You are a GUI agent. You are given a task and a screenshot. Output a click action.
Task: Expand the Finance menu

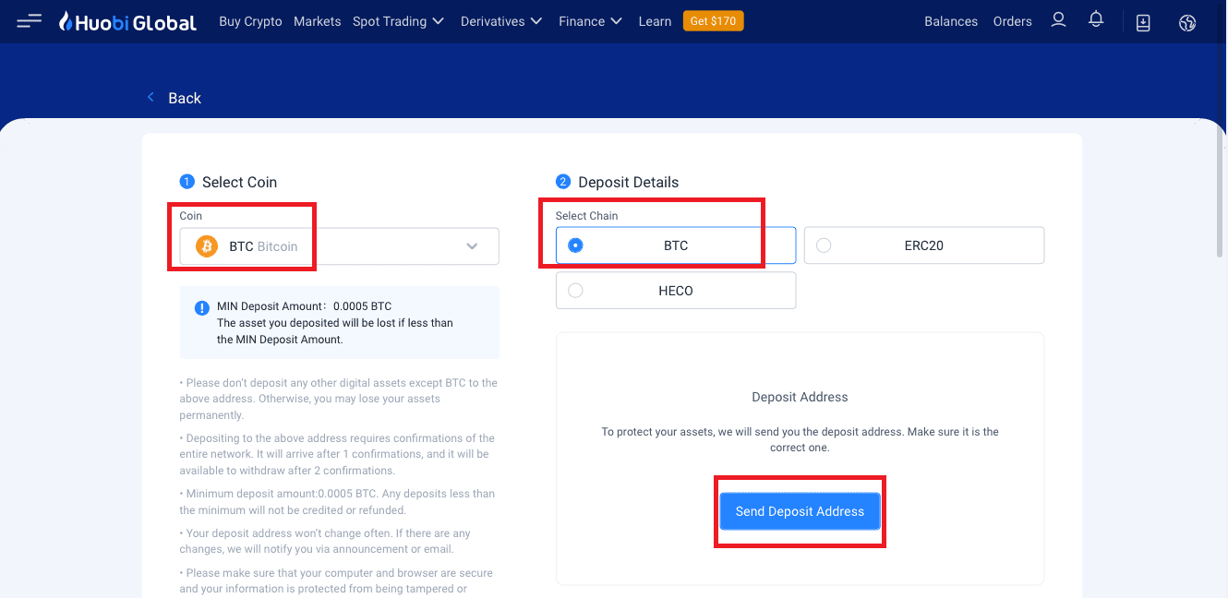[x=591, y=21]
